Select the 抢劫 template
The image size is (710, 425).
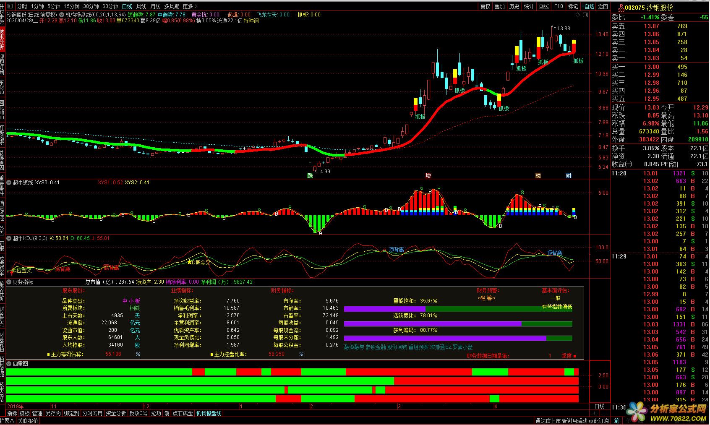point(156,413)
